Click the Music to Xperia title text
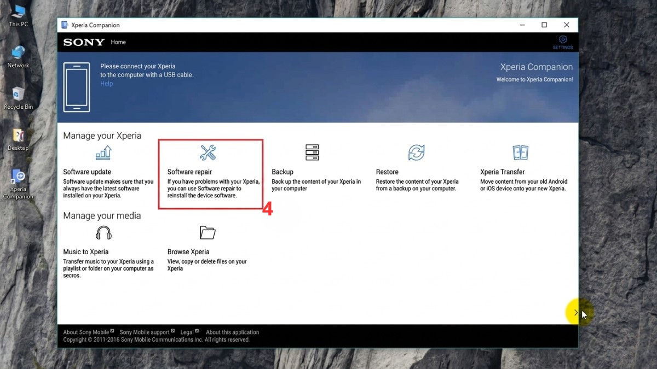The height and width of the screenshot is (369, 657). tap(86, 252)
